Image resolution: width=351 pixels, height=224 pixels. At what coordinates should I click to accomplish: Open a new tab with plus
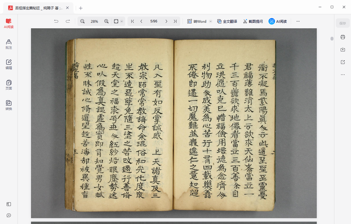pyautogui.click(x=81, y=8)
